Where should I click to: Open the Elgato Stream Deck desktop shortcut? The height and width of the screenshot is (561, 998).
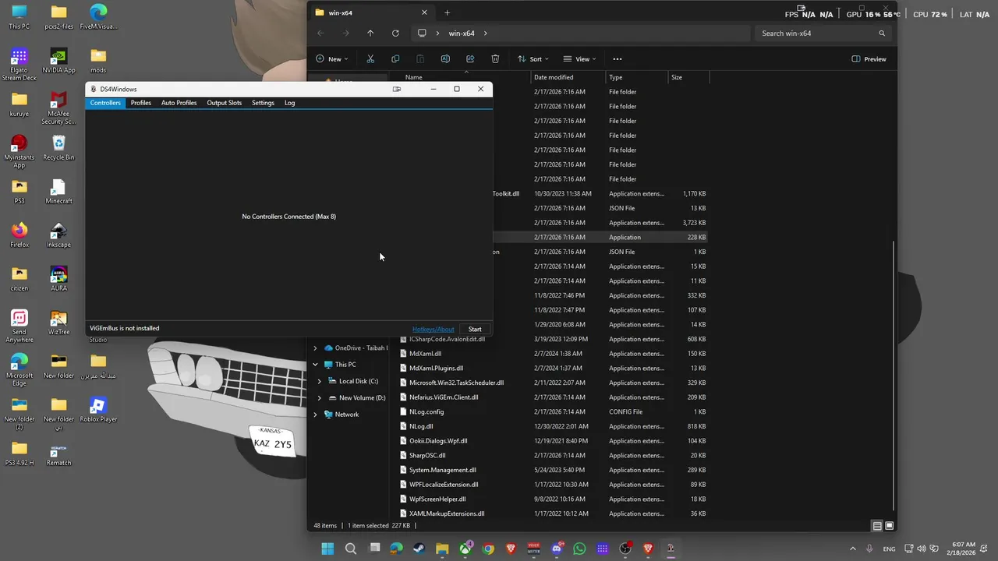(19, 65)
